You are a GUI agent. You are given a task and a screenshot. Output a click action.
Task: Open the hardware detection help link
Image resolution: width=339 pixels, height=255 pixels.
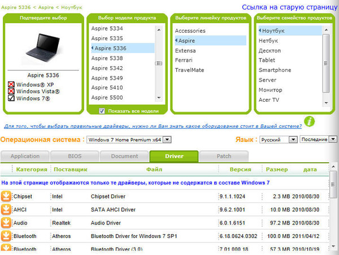click(x=153, y=126)
